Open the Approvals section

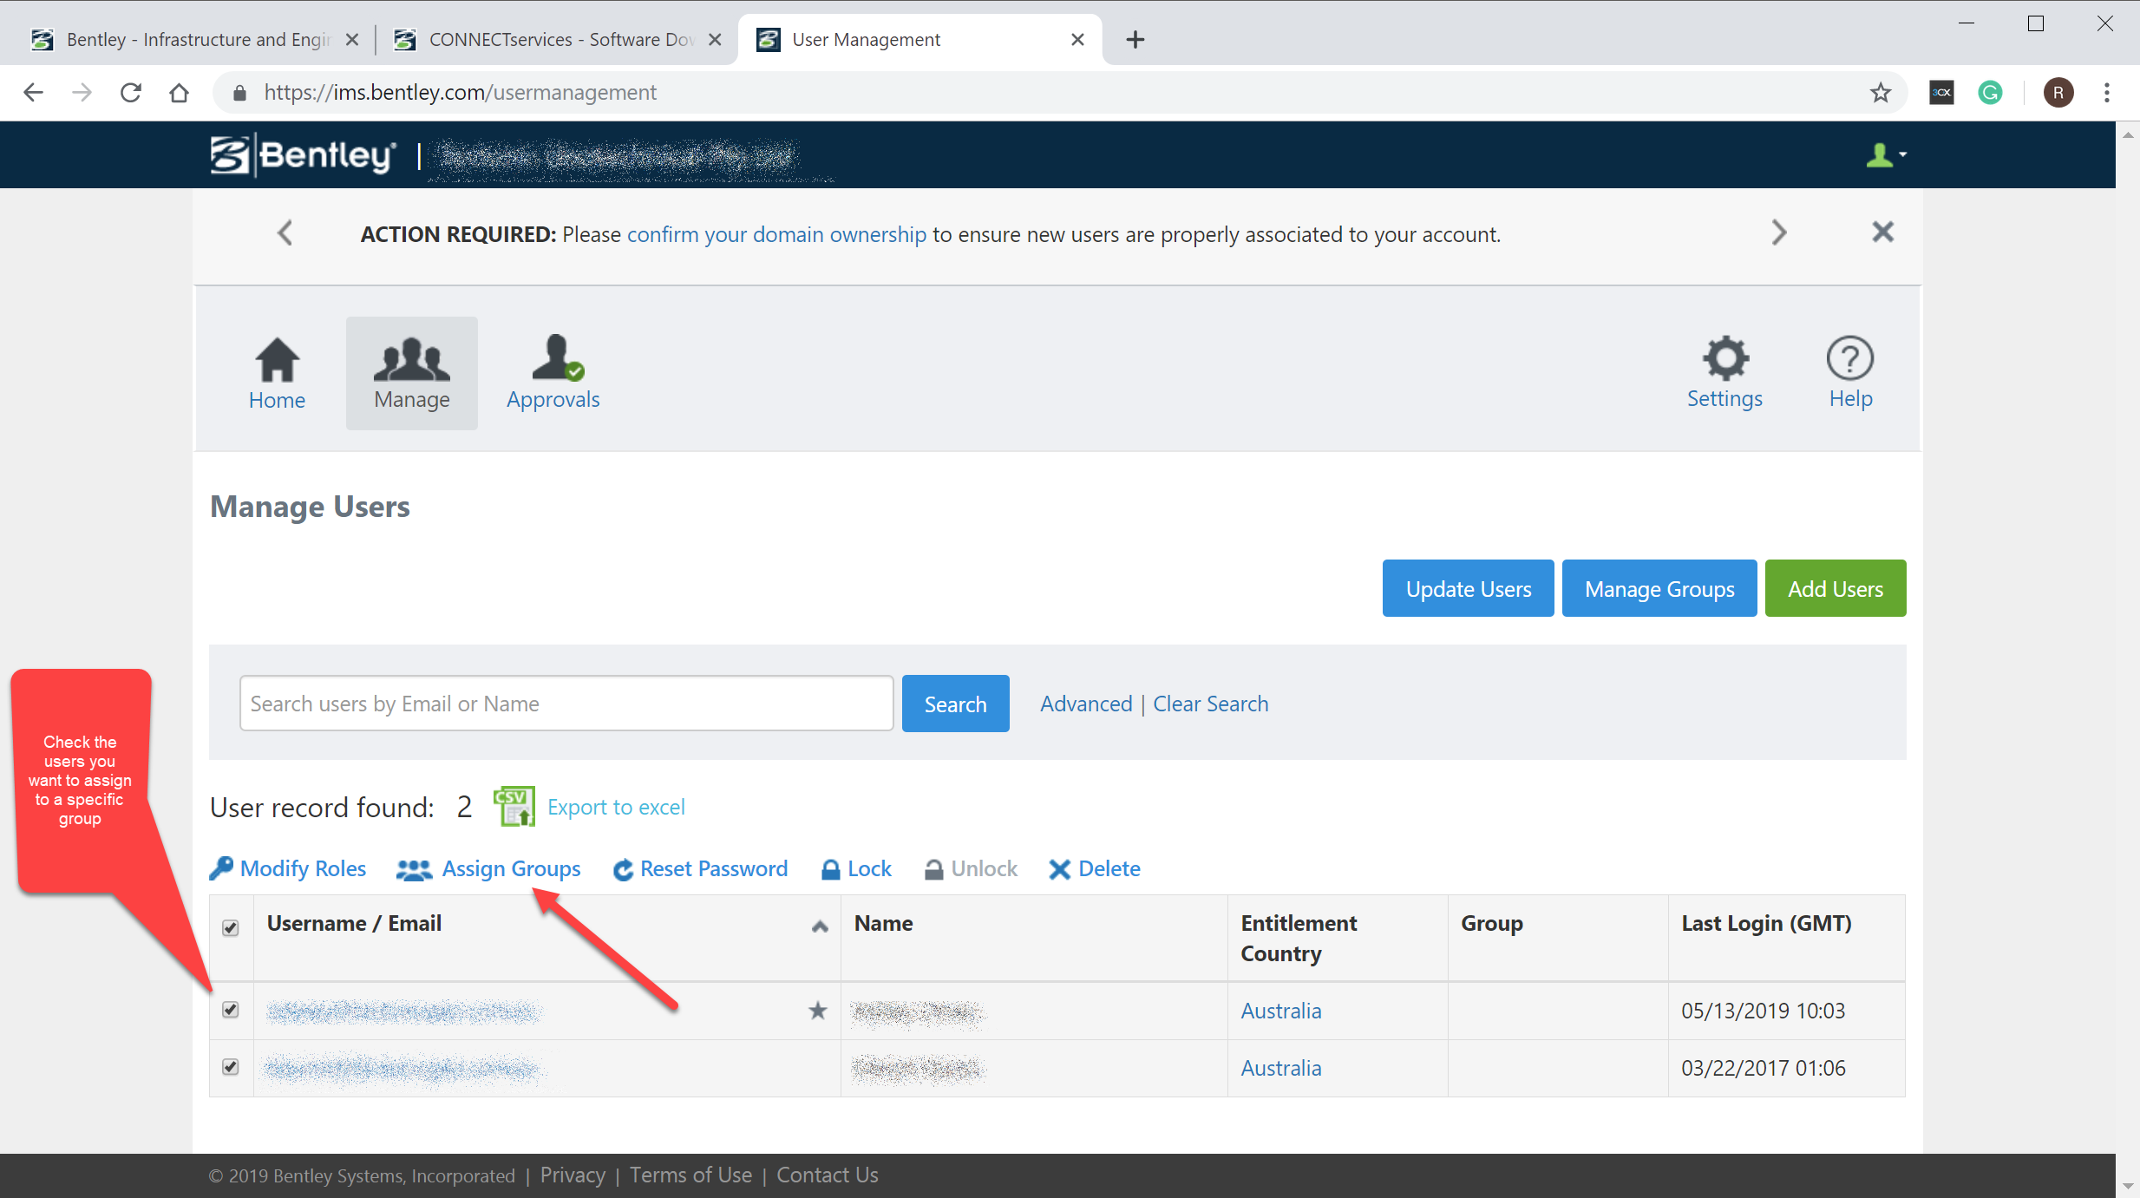[553, 372]
